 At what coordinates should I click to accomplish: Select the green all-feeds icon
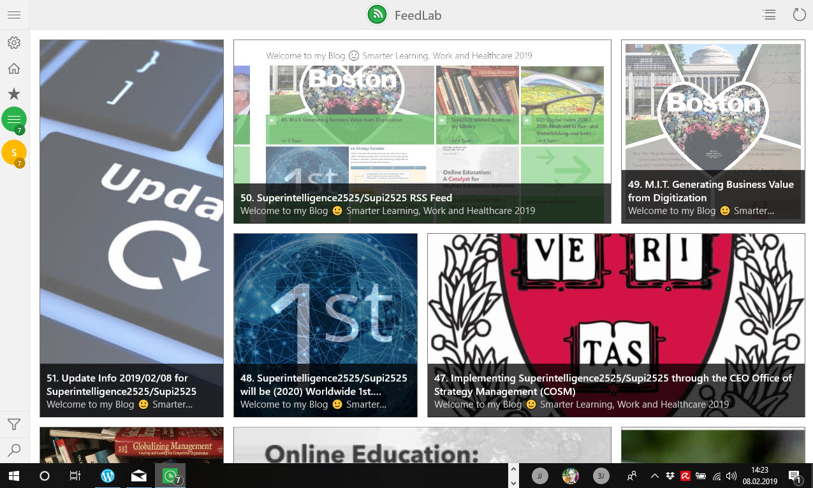pos(14,120)
